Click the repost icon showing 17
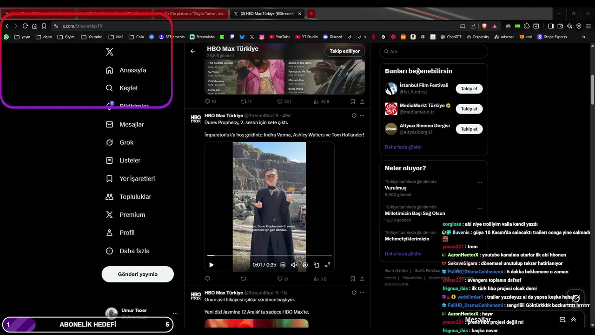Screen dimensions: 595x335 coord(246,101)
